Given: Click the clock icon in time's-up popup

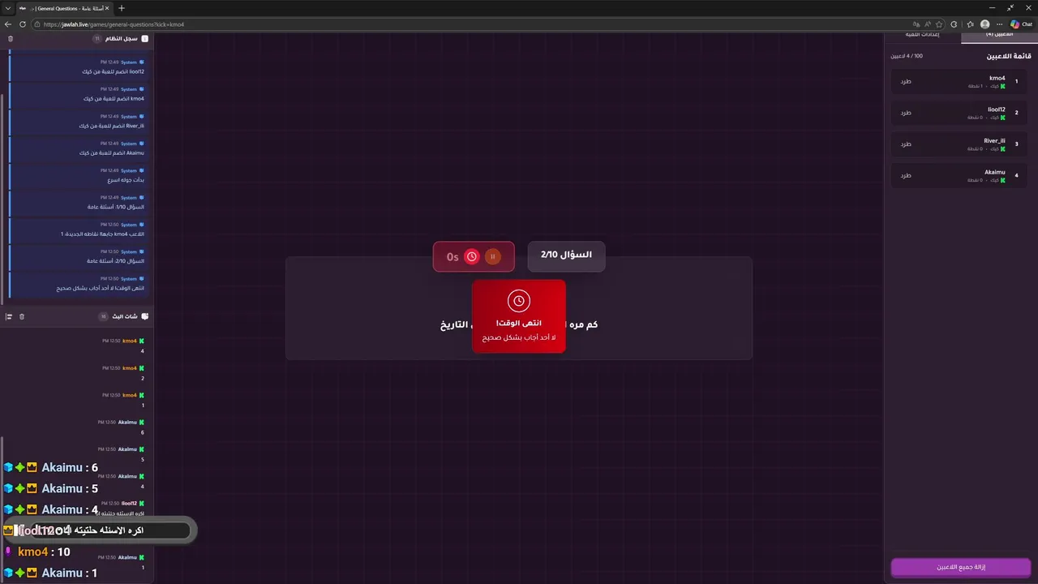Looking at the screenshot, I should pyautogui.click(x=519, y=301).
